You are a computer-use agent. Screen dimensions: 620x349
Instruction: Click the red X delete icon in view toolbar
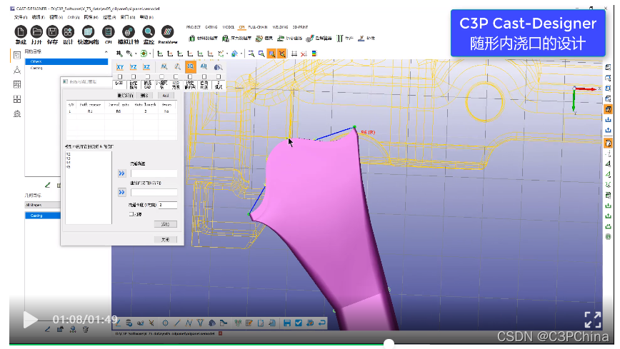(304, 54)
